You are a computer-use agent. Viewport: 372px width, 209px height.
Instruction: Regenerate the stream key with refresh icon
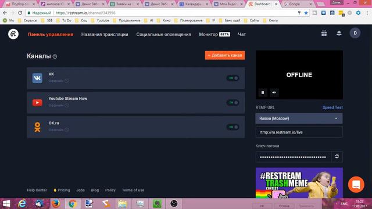pos(337,157)
